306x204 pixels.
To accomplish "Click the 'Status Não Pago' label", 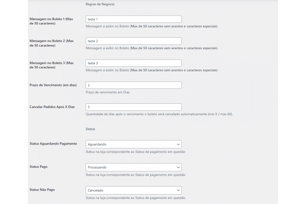I will point(42,190).
